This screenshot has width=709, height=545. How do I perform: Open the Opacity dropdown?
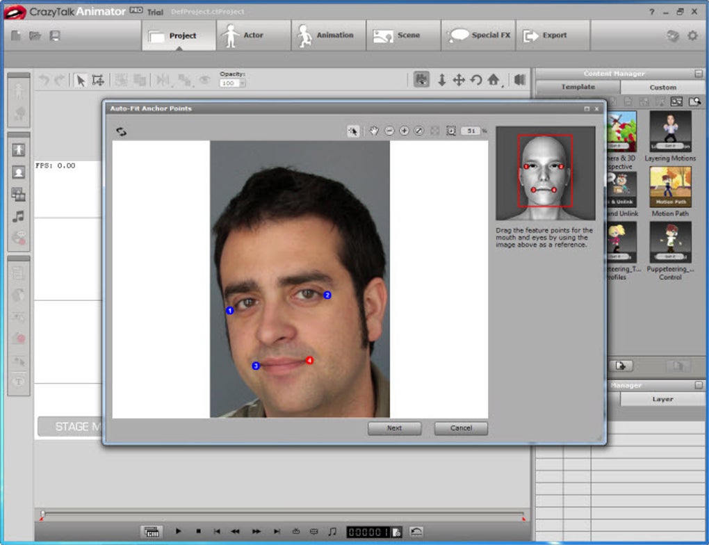[242, 83]
